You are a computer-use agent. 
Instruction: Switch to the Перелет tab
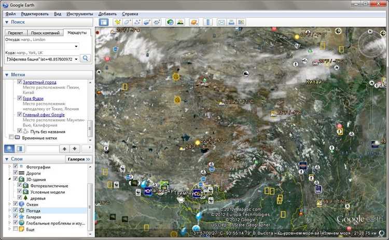[16, 33]
